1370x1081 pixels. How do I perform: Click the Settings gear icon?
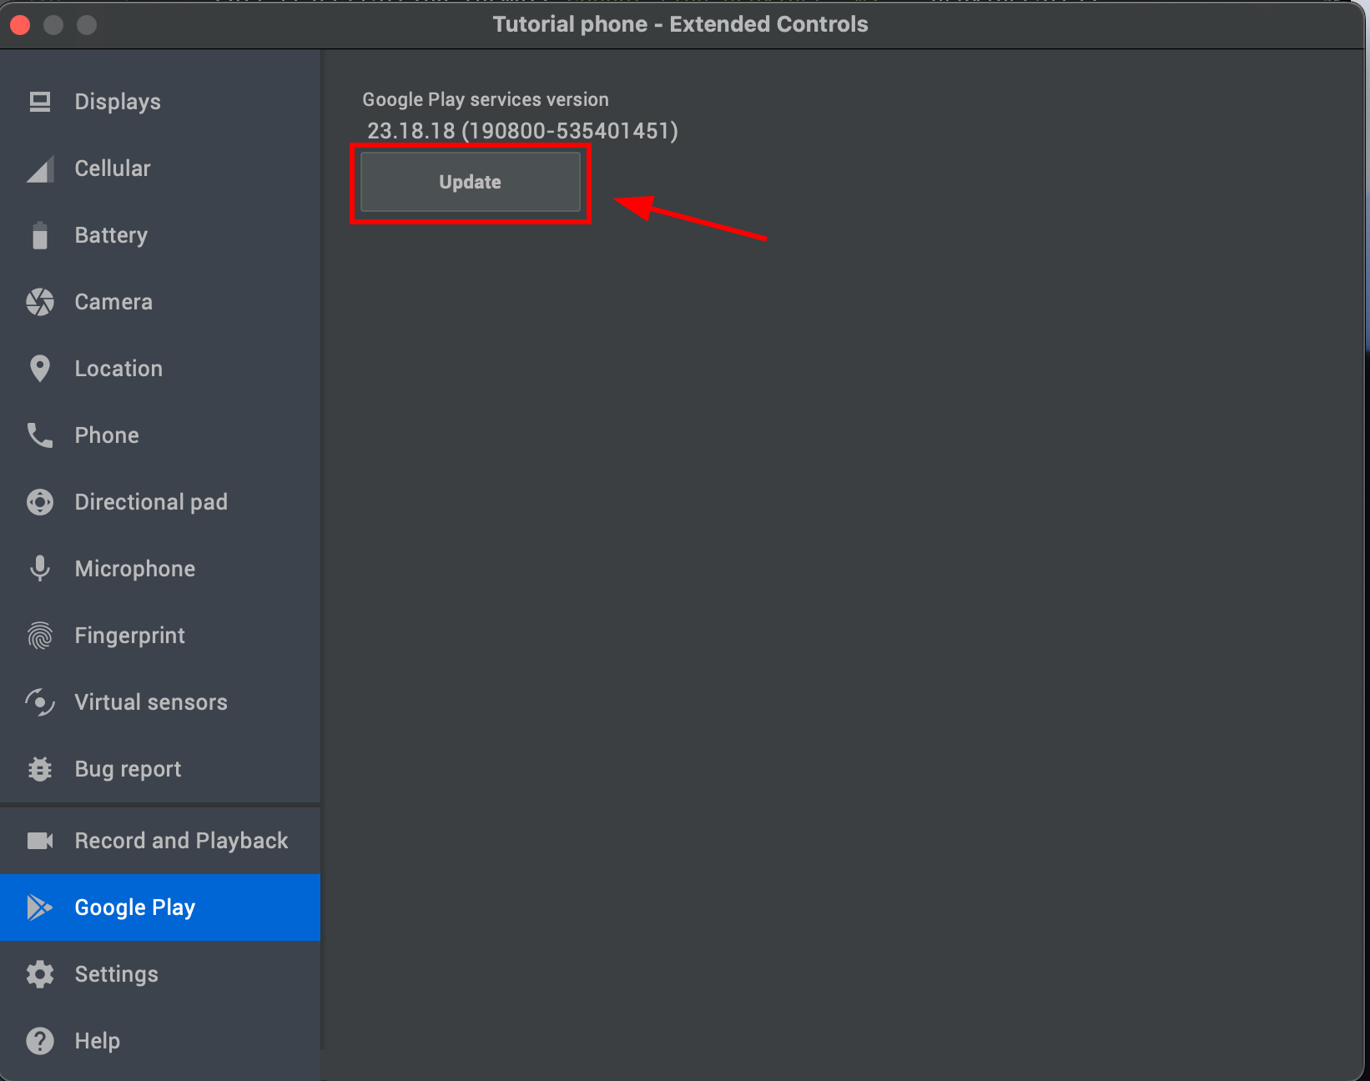(39, 974)
